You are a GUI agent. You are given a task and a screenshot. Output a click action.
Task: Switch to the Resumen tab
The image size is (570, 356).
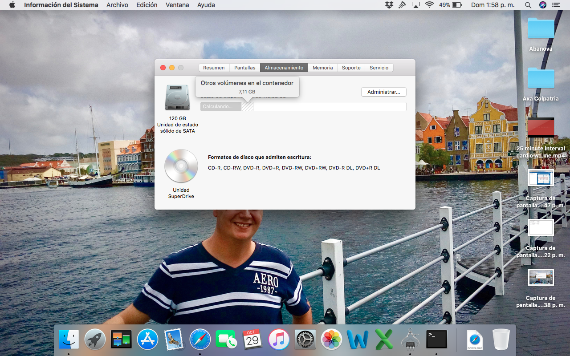tap(214, 68)
